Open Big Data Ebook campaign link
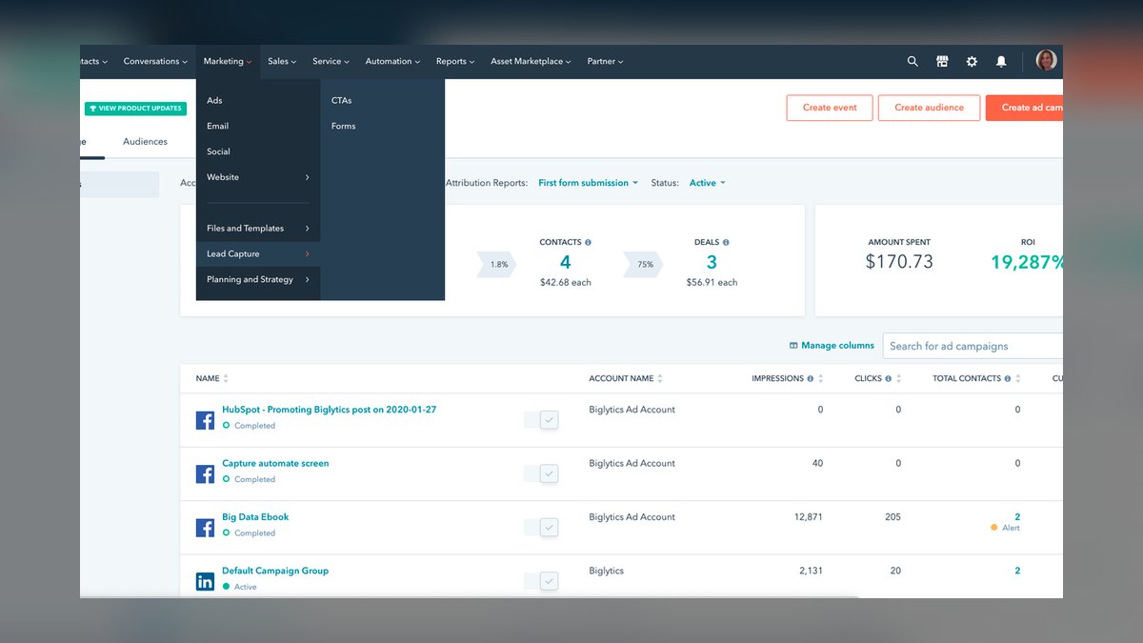 tap(255, 517)
